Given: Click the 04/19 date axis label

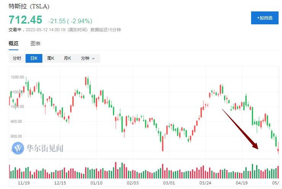Looking at the screenshot, I should tap(241, 183).
